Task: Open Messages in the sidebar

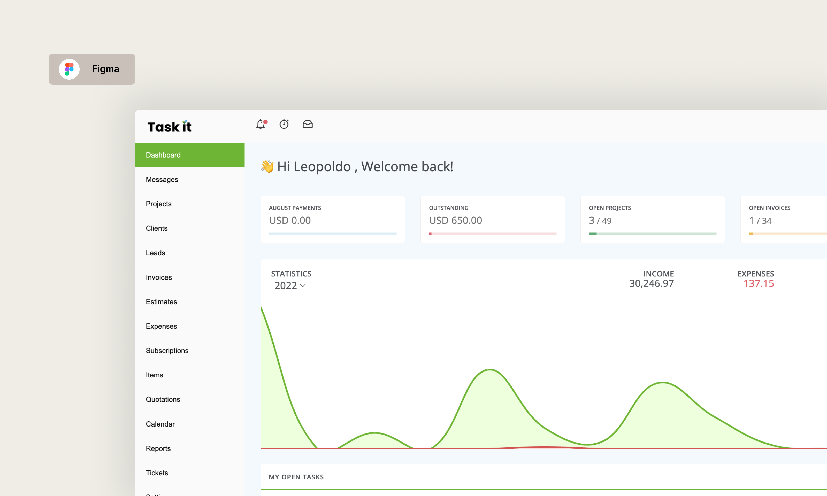Action: pyautogui.click(x=190, y=180)
